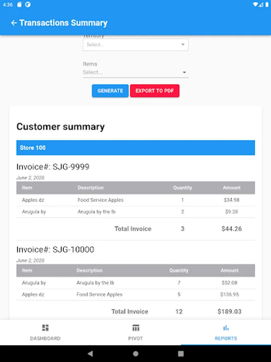The width and height of the screenshot is (271, 362).
Task: Click Arugula by in invoice SJG-9999
Action: pos(34,212)
